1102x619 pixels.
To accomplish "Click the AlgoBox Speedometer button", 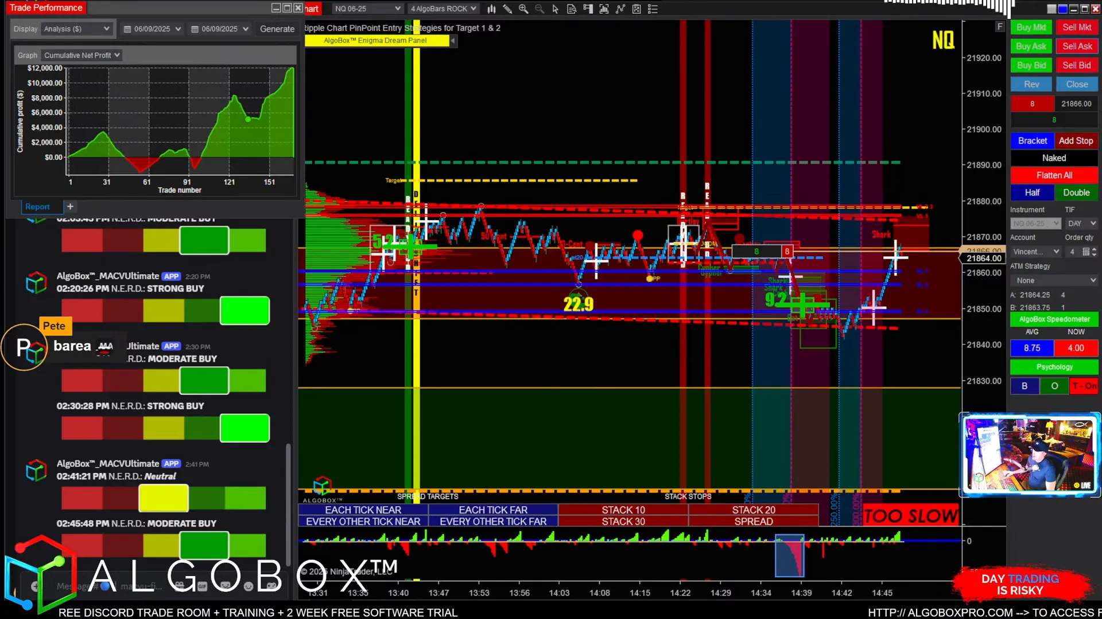I will click(1054, 319).
